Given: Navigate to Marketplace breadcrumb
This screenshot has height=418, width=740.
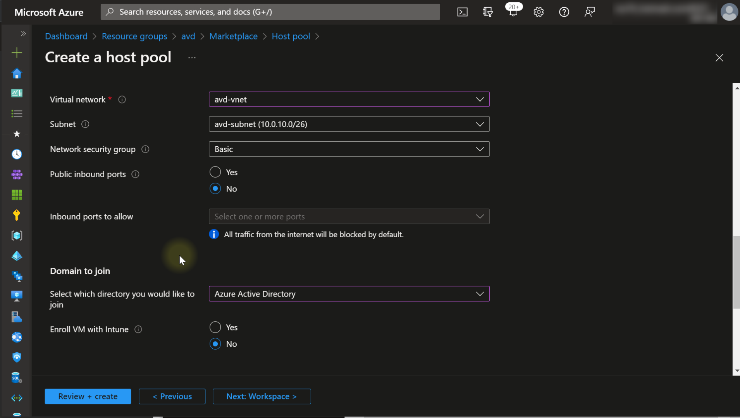Looking at the screenshot, I should pos(233,36).
